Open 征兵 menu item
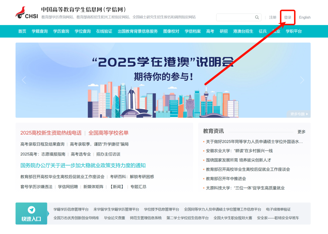 263,31
